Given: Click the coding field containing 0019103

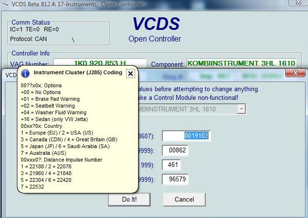Looking at the screenshot, I should 186,136.
